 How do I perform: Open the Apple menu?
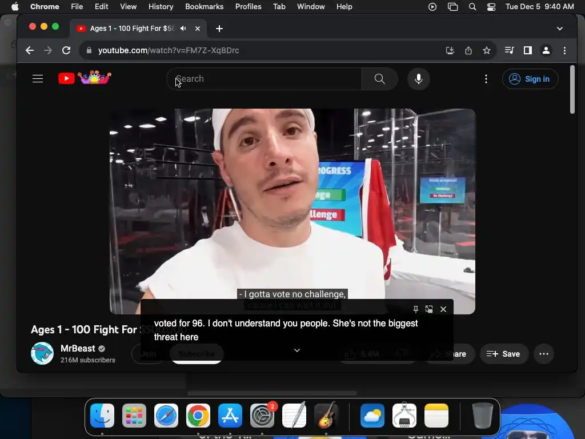click(x=14, y=6)
